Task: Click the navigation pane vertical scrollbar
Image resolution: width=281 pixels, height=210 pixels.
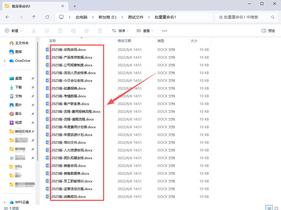Action: (x=38, y=101)
